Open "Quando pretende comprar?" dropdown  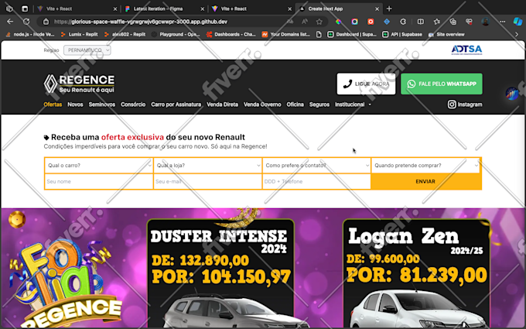[425, 166]
